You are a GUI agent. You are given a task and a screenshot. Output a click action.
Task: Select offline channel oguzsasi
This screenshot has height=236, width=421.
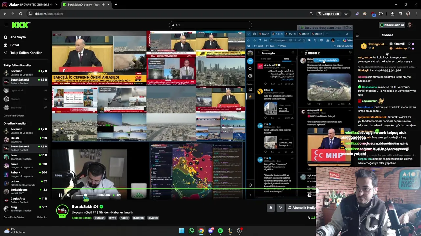point(25,90)
